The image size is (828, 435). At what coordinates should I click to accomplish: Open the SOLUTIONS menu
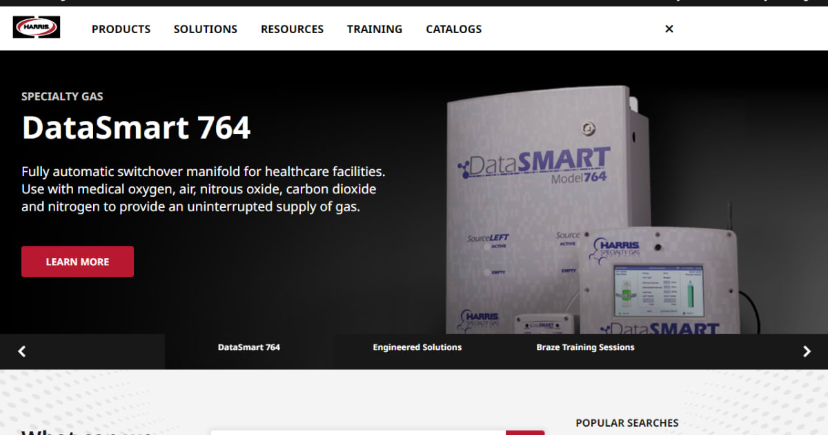(206, 29)
